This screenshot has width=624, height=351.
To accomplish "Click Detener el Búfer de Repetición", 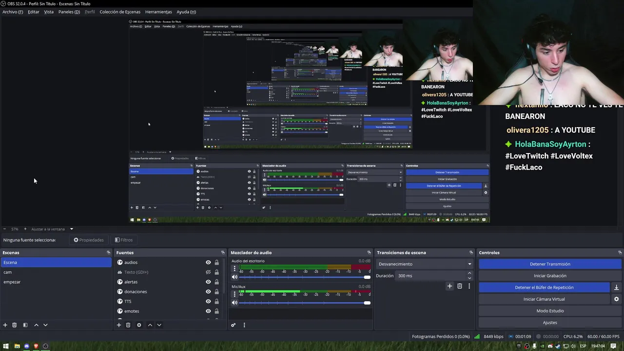I will coord(544,288).
